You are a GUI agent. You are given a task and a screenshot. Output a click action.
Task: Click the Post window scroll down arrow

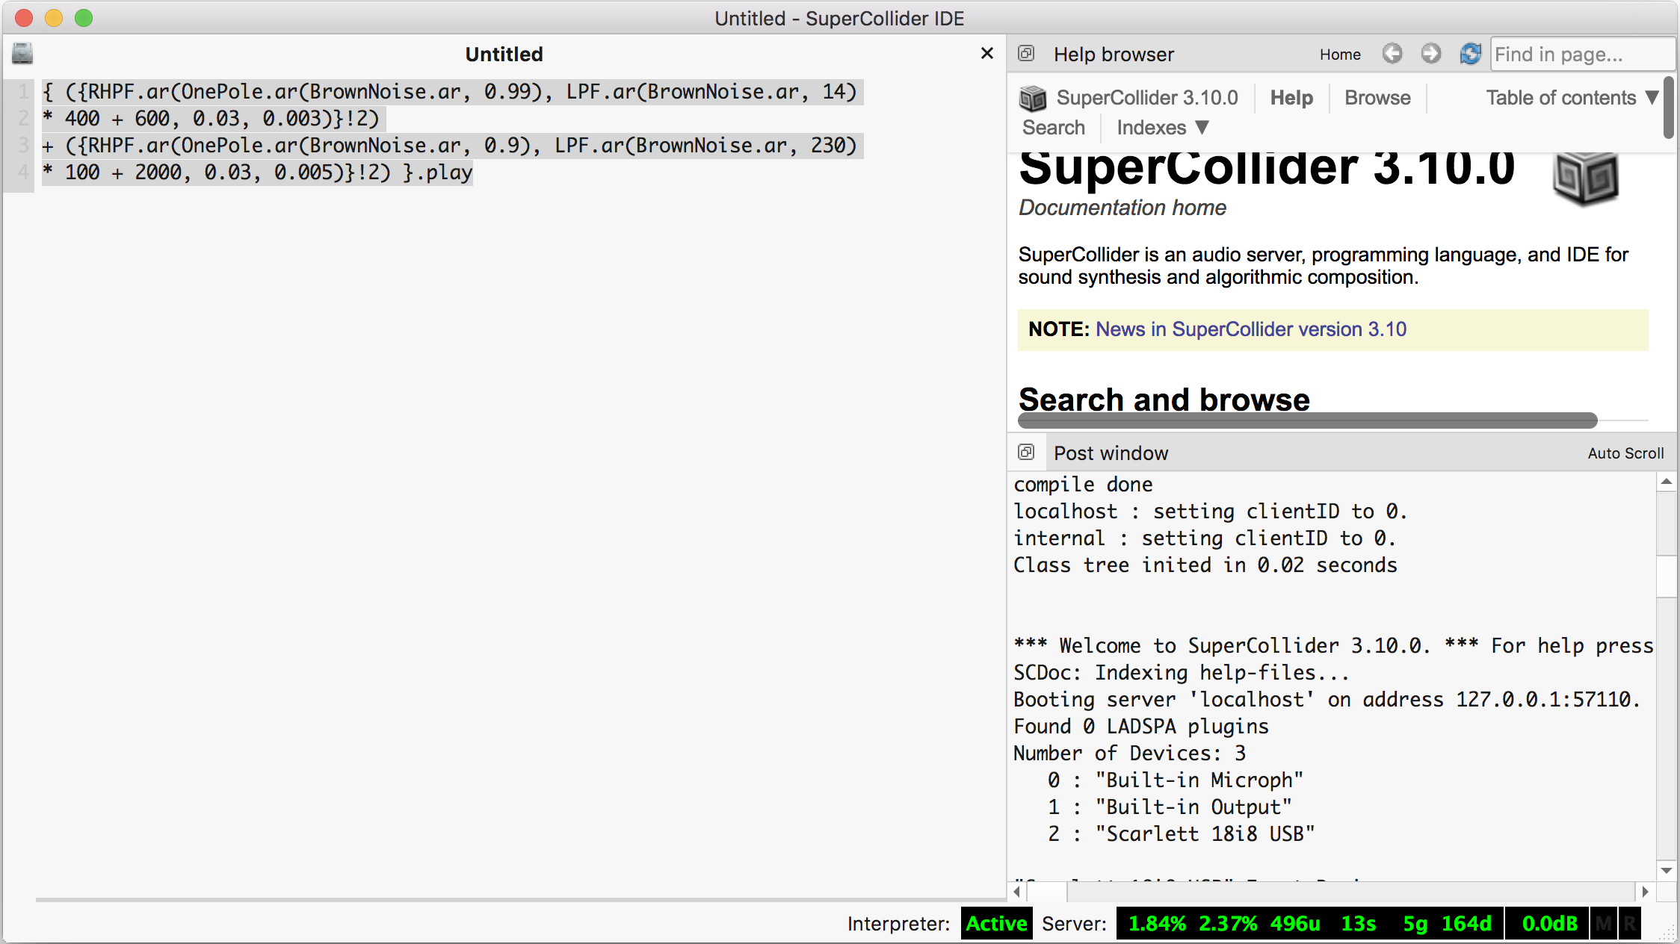pyautogui.click(x=1667, y=871)
